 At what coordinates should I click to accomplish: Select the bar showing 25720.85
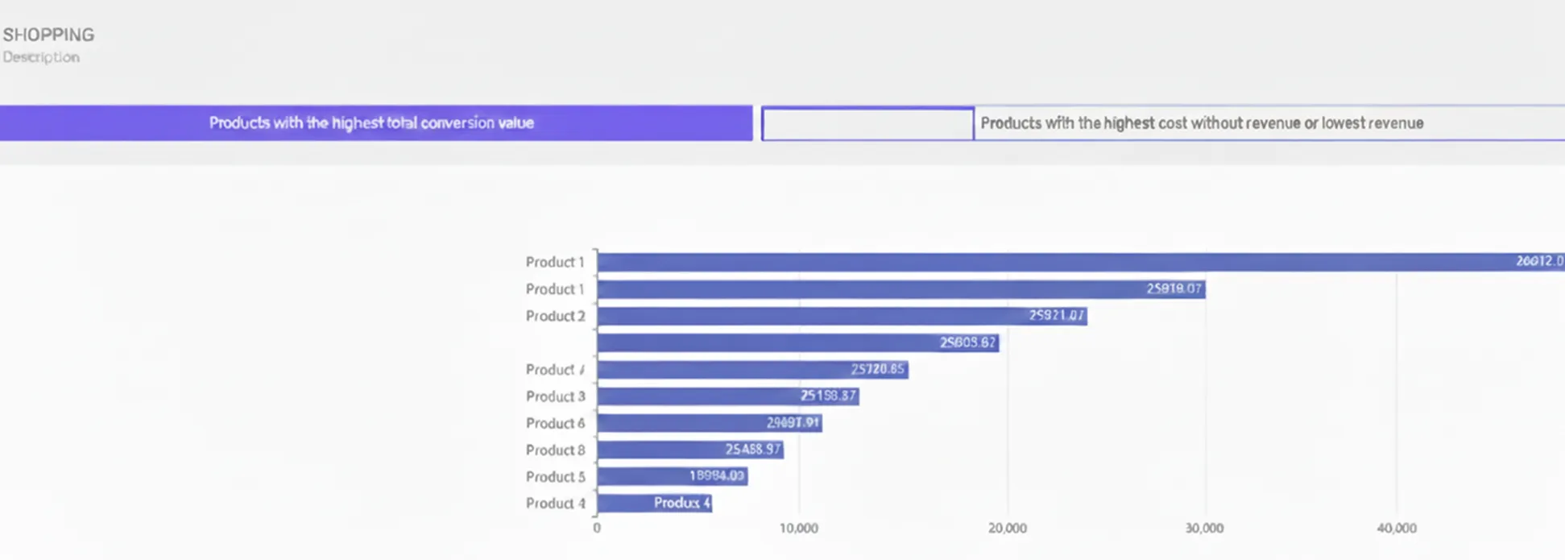pyautogui.click(x=752, y=369)
